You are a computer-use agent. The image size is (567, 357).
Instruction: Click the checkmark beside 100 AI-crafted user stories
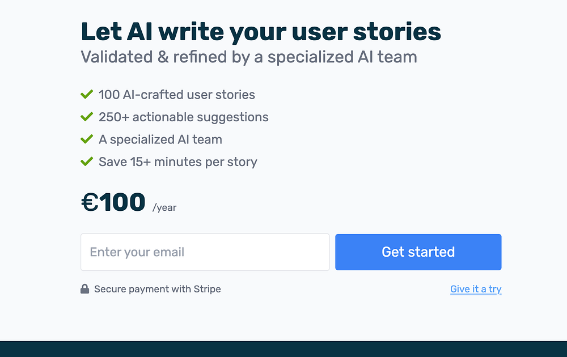coord(87,95)
